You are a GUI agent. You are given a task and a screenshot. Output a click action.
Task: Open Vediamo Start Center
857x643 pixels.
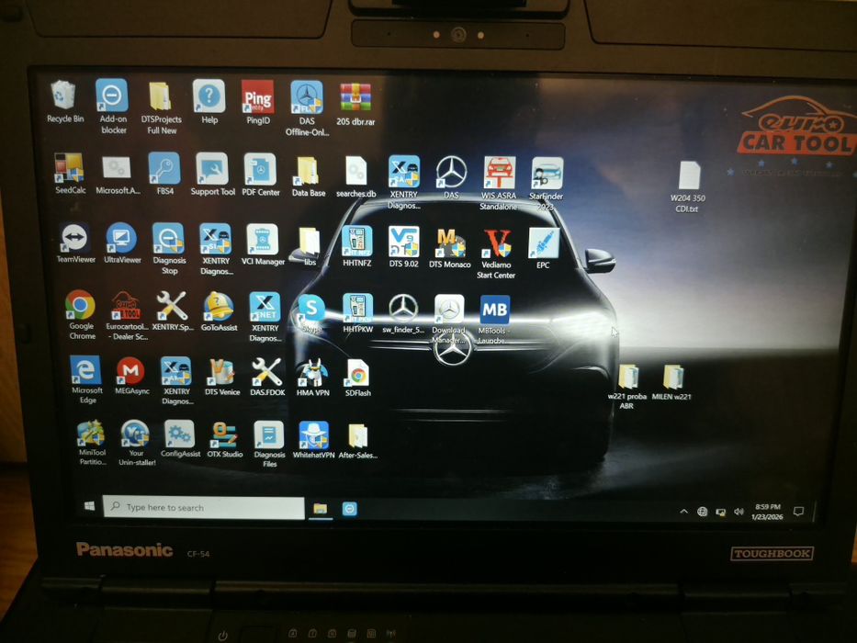coord(496,243)
